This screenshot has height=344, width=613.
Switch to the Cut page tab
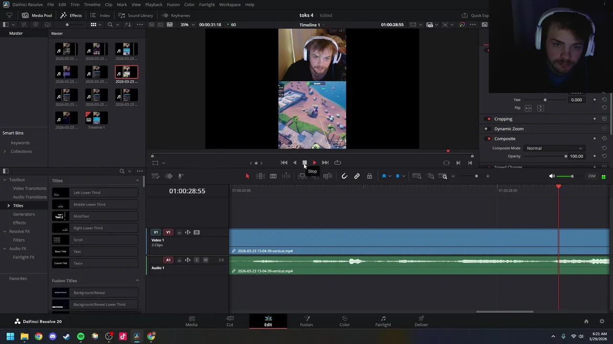230,321
